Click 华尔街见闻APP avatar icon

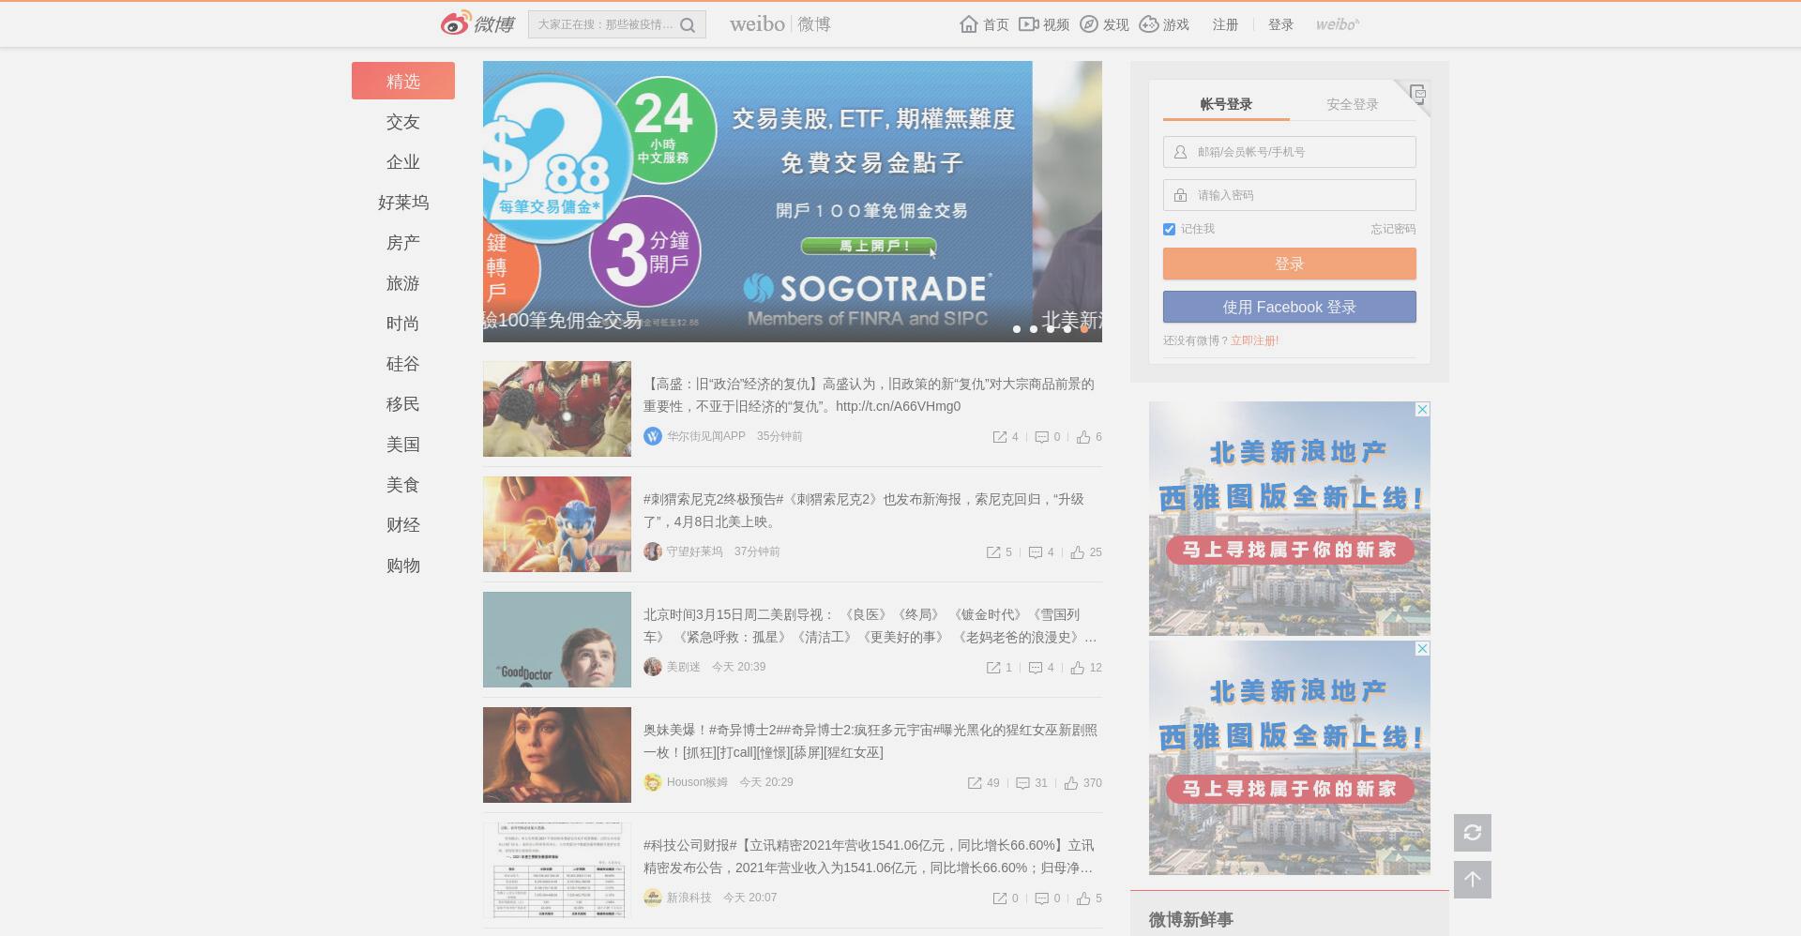coord(653,436)
